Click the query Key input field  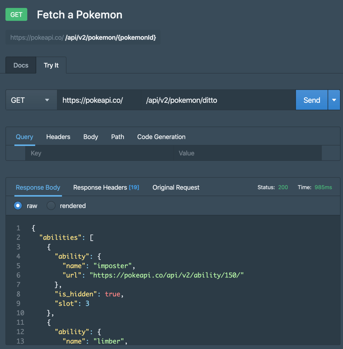100,153
